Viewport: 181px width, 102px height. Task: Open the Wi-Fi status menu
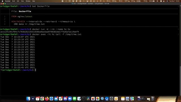click(101, 1)
